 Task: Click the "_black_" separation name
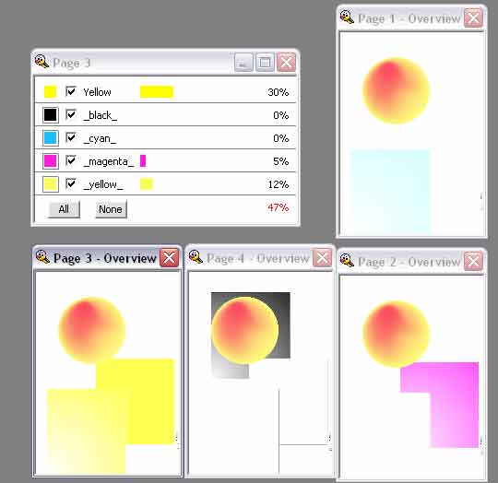coord(100,115)
